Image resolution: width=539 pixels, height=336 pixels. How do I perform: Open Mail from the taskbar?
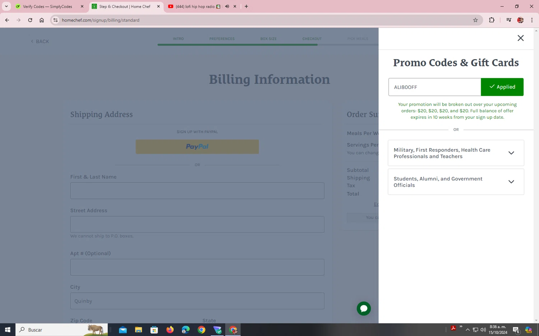click(x=123, y=330)
